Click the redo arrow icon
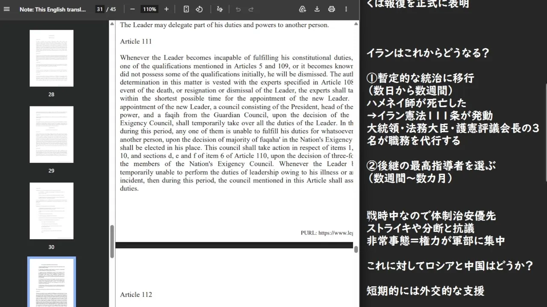547x307 pixels. point(251,9)
